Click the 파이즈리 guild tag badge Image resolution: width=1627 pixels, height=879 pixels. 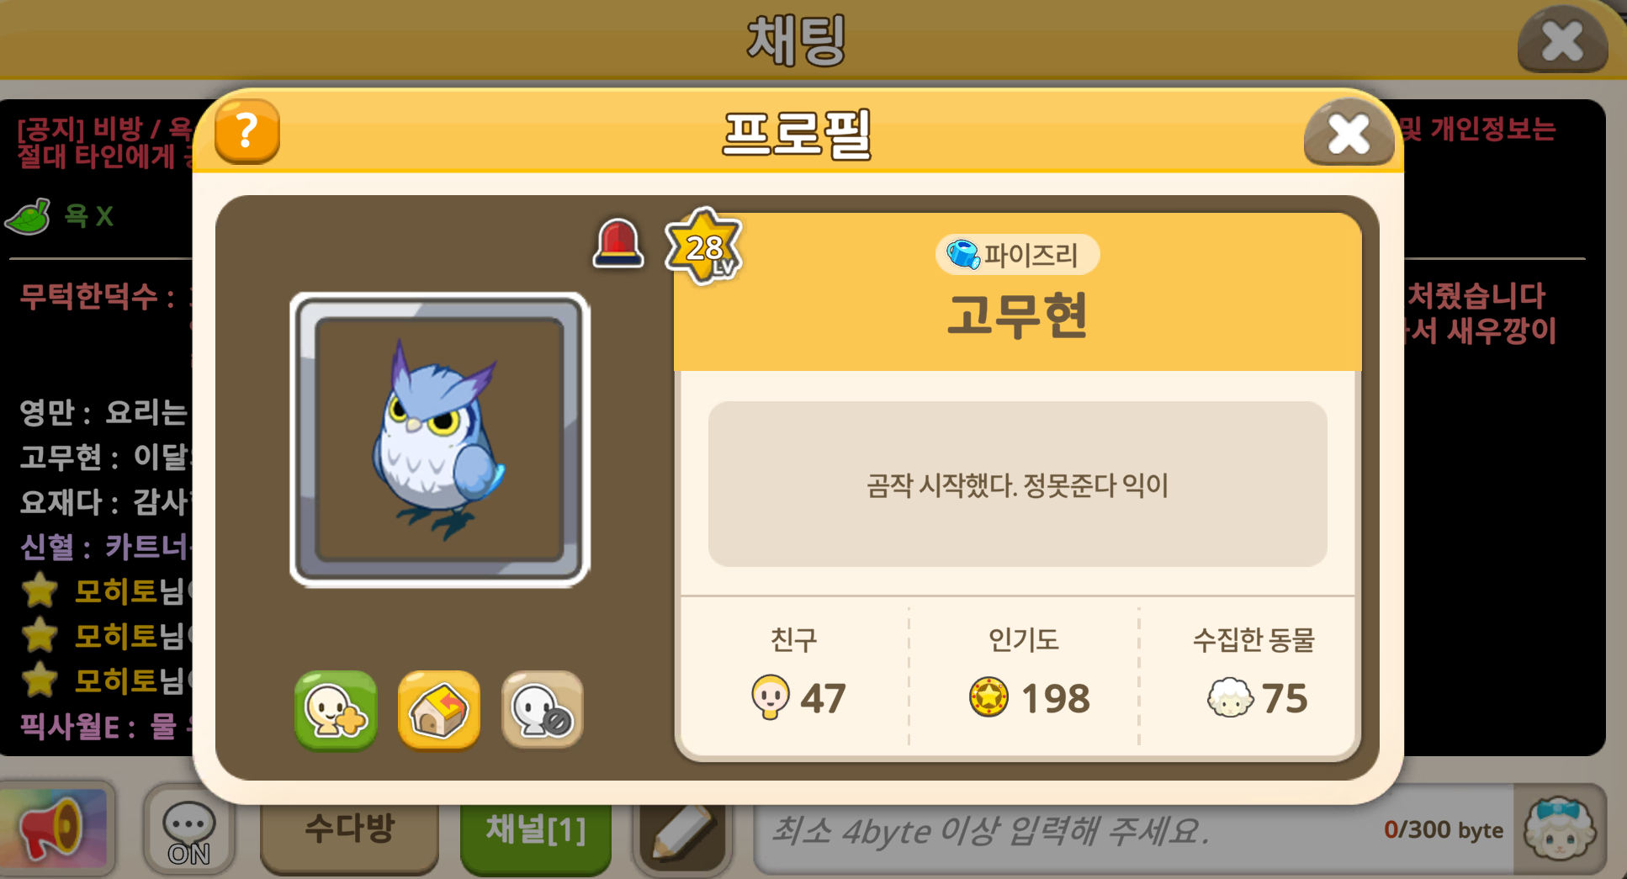pyautogui.click(x=1017, y=254)
